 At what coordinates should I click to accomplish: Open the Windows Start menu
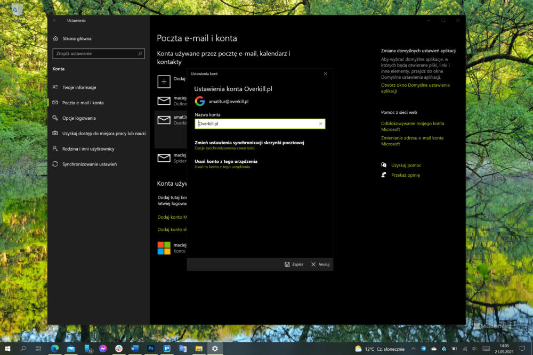point(7,349)
